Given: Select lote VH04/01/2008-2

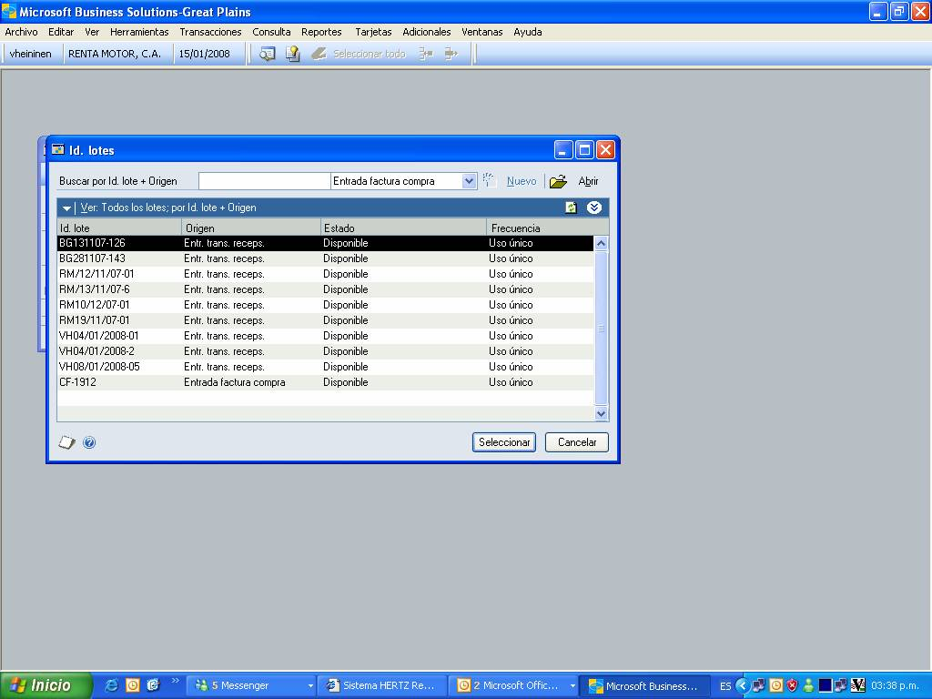Looking at the screenshot, I should (x=325, y=351).
